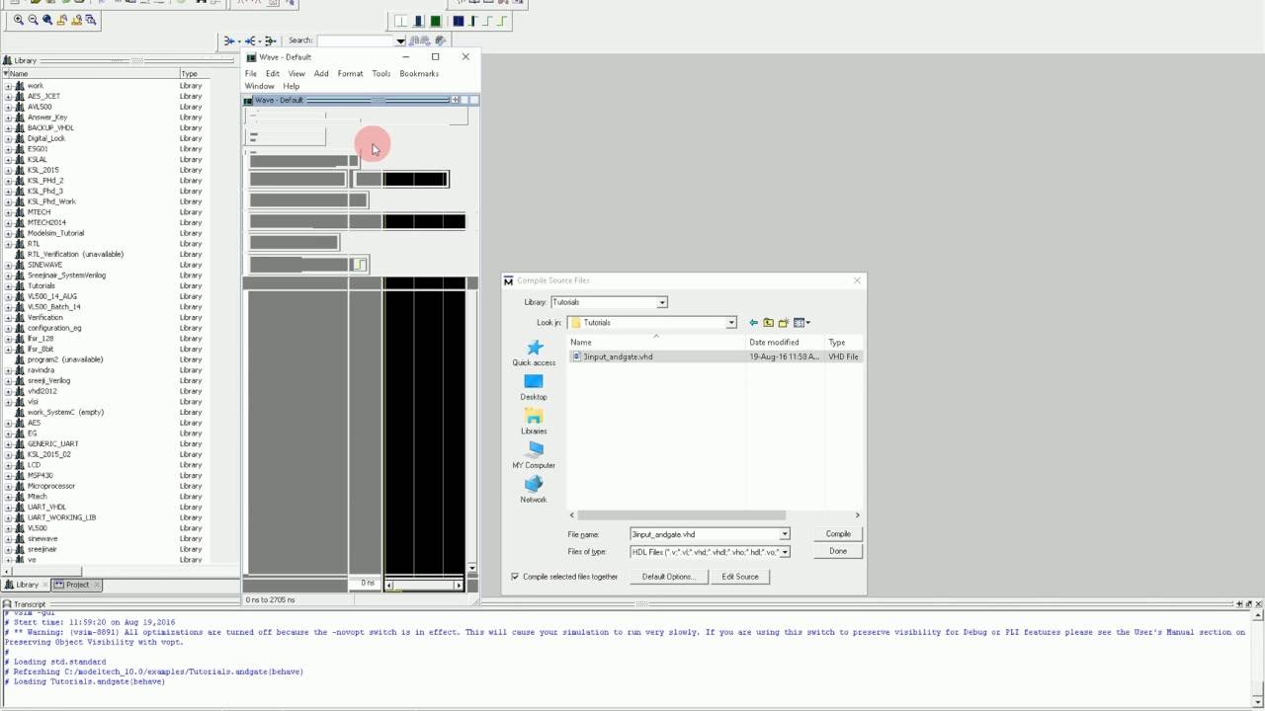1265x711 pixels.
Task: Open the File menu in Wave window
Action: click(x=251, y=74)
